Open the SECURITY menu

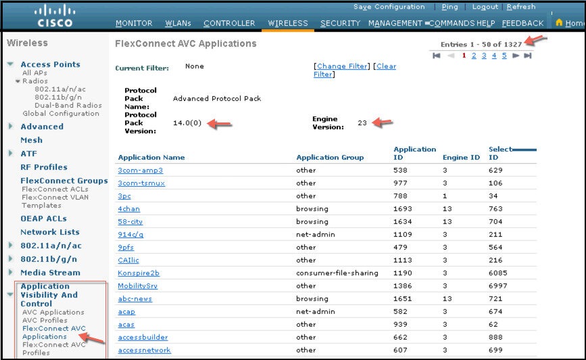click(x=340, y=23)
